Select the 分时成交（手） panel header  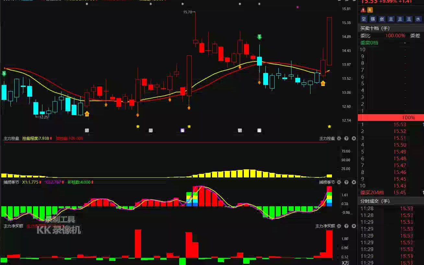point(376,201)
